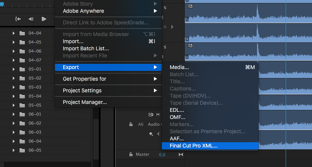Click the go to in point icon
The height and width of the screenshot is (167, 312).
pos(18,19)
